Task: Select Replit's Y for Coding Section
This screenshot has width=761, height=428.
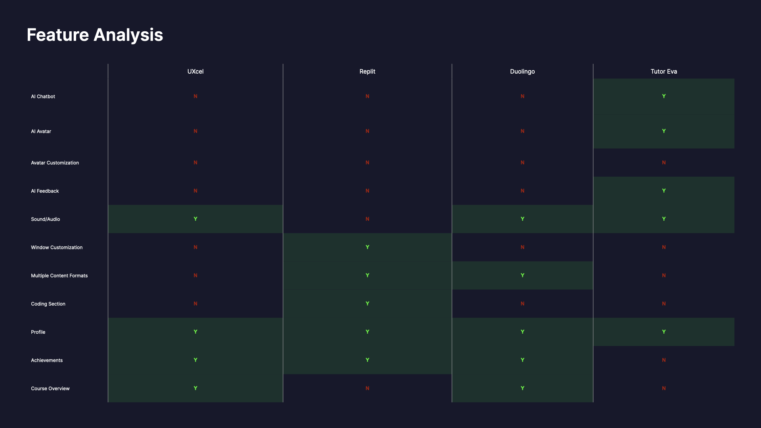Action: 367,304
